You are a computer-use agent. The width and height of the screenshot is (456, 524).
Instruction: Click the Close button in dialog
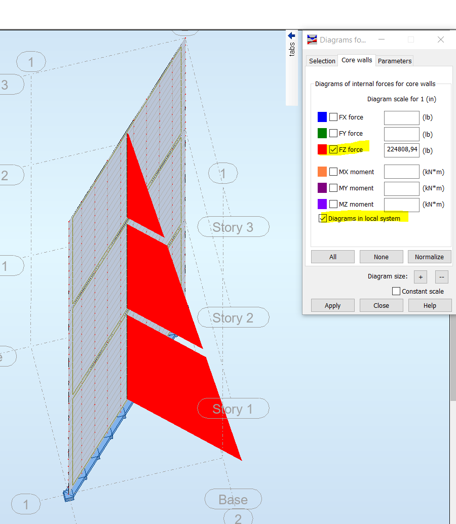pos(381,305)
